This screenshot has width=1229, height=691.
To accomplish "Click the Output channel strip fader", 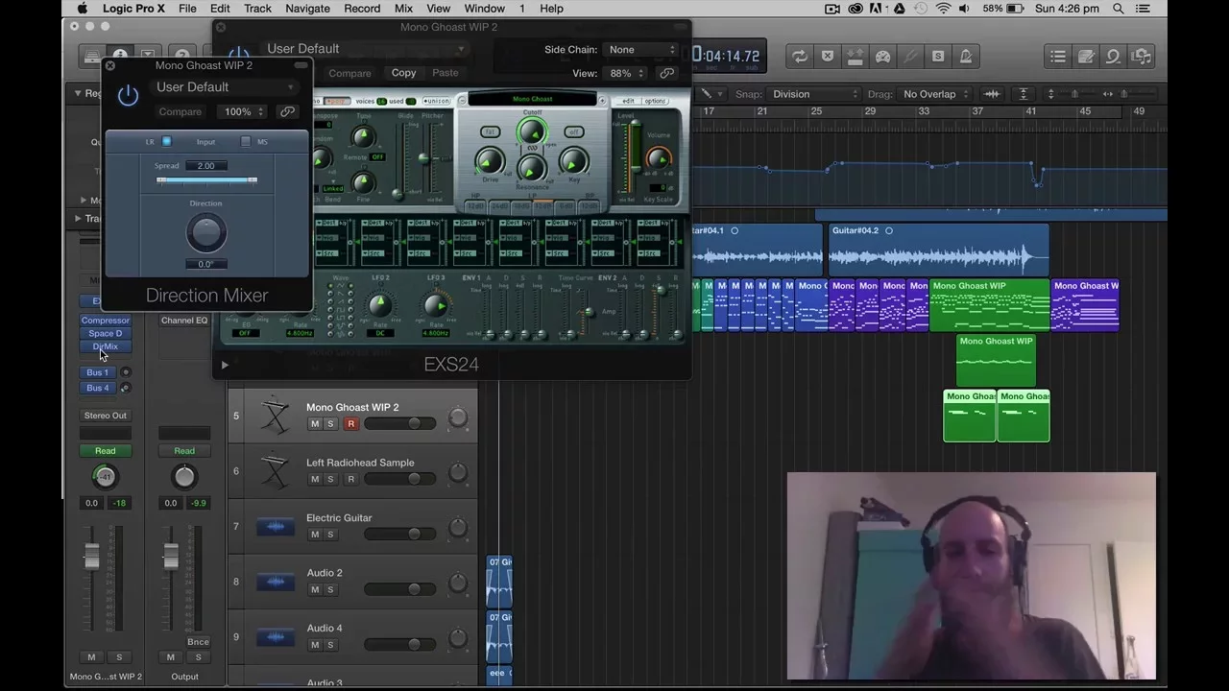I will [x=171, y=556].
